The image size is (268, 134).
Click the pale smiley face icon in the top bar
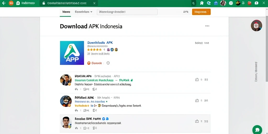point(231,3)
